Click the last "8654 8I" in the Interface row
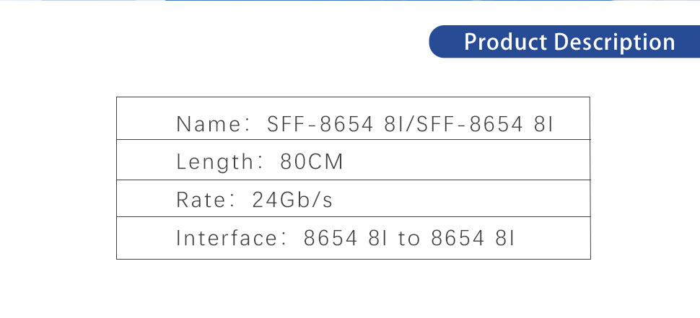700x318 pixels. [473, 238]
